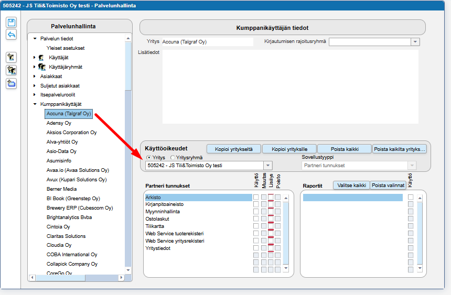Expand the Suljetut asiakkaat node
This screenshot has width=451, height=295.
pyautogui.click(x=34, y=86)
